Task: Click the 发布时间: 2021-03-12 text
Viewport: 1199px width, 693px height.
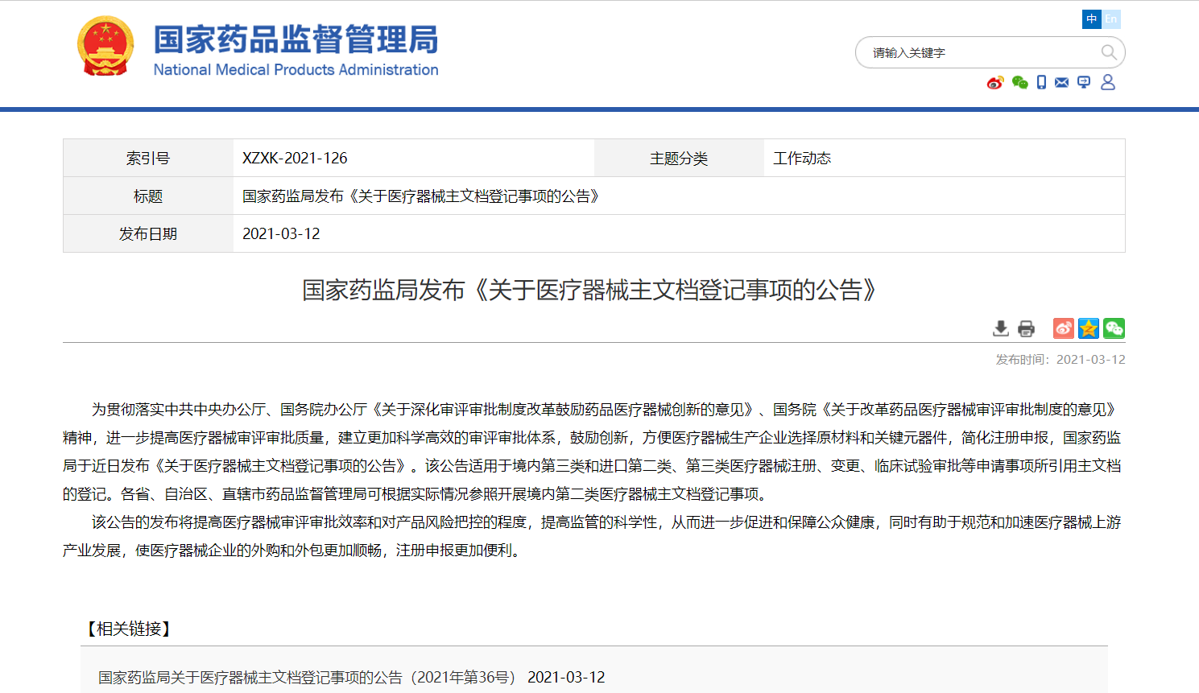Action: (1060, 360)
